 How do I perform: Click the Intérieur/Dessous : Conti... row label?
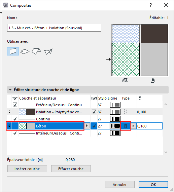pos(59,133)
